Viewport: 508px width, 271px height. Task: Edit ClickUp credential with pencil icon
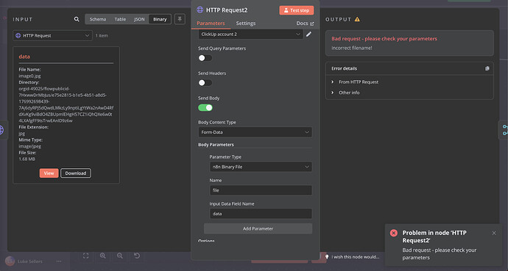point(308,35)
